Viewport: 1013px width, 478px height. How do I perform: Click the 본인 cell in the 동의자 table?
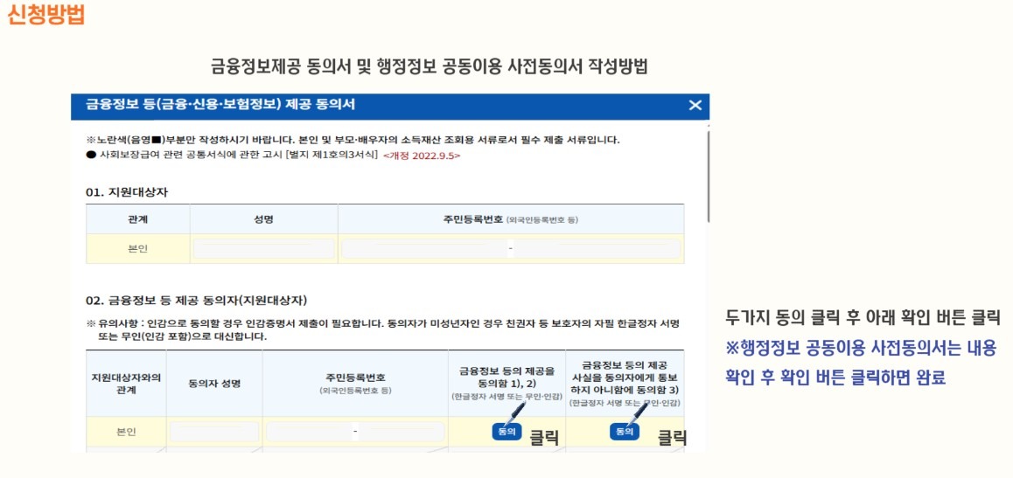pyautogui.click(x=126, y=432)
